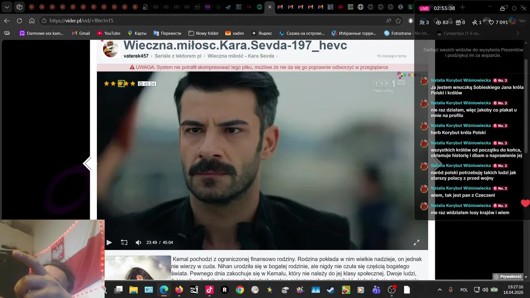
Task: Click the red heart in chat
Action: 525,203
